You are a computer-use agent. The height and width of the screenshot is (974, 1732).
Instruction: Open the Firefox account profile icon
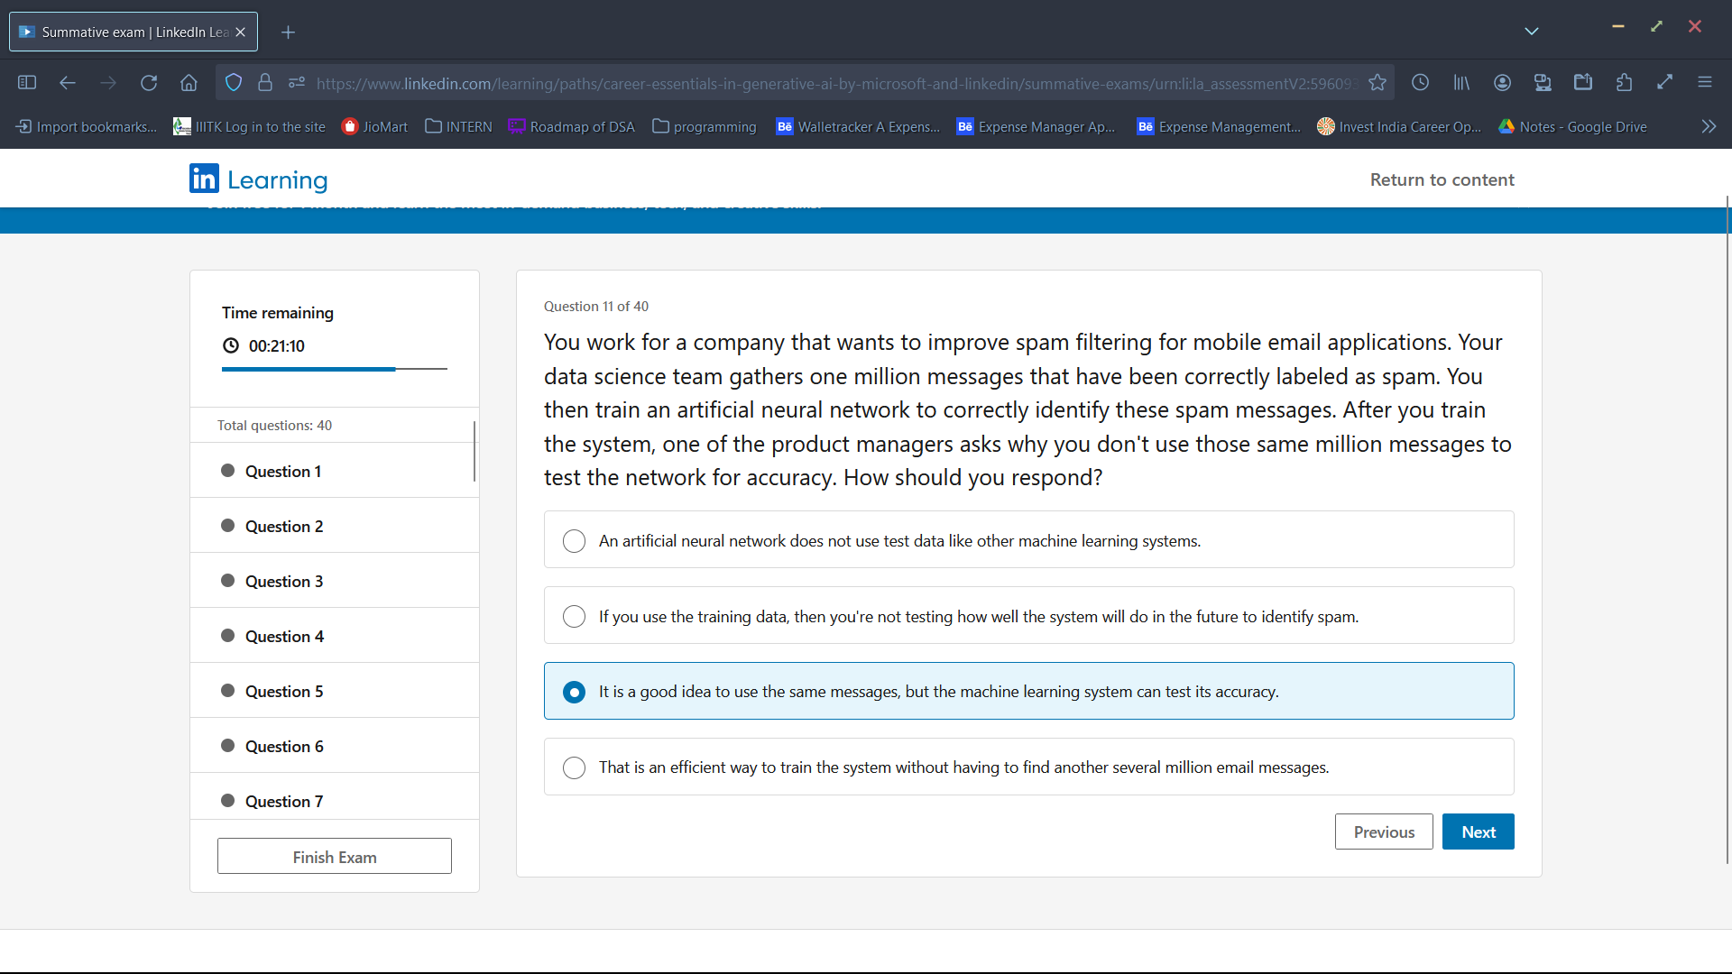[1502, 83]
